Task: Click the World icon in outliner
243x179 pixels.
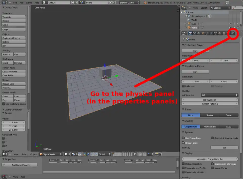Action: click(189, 20)
